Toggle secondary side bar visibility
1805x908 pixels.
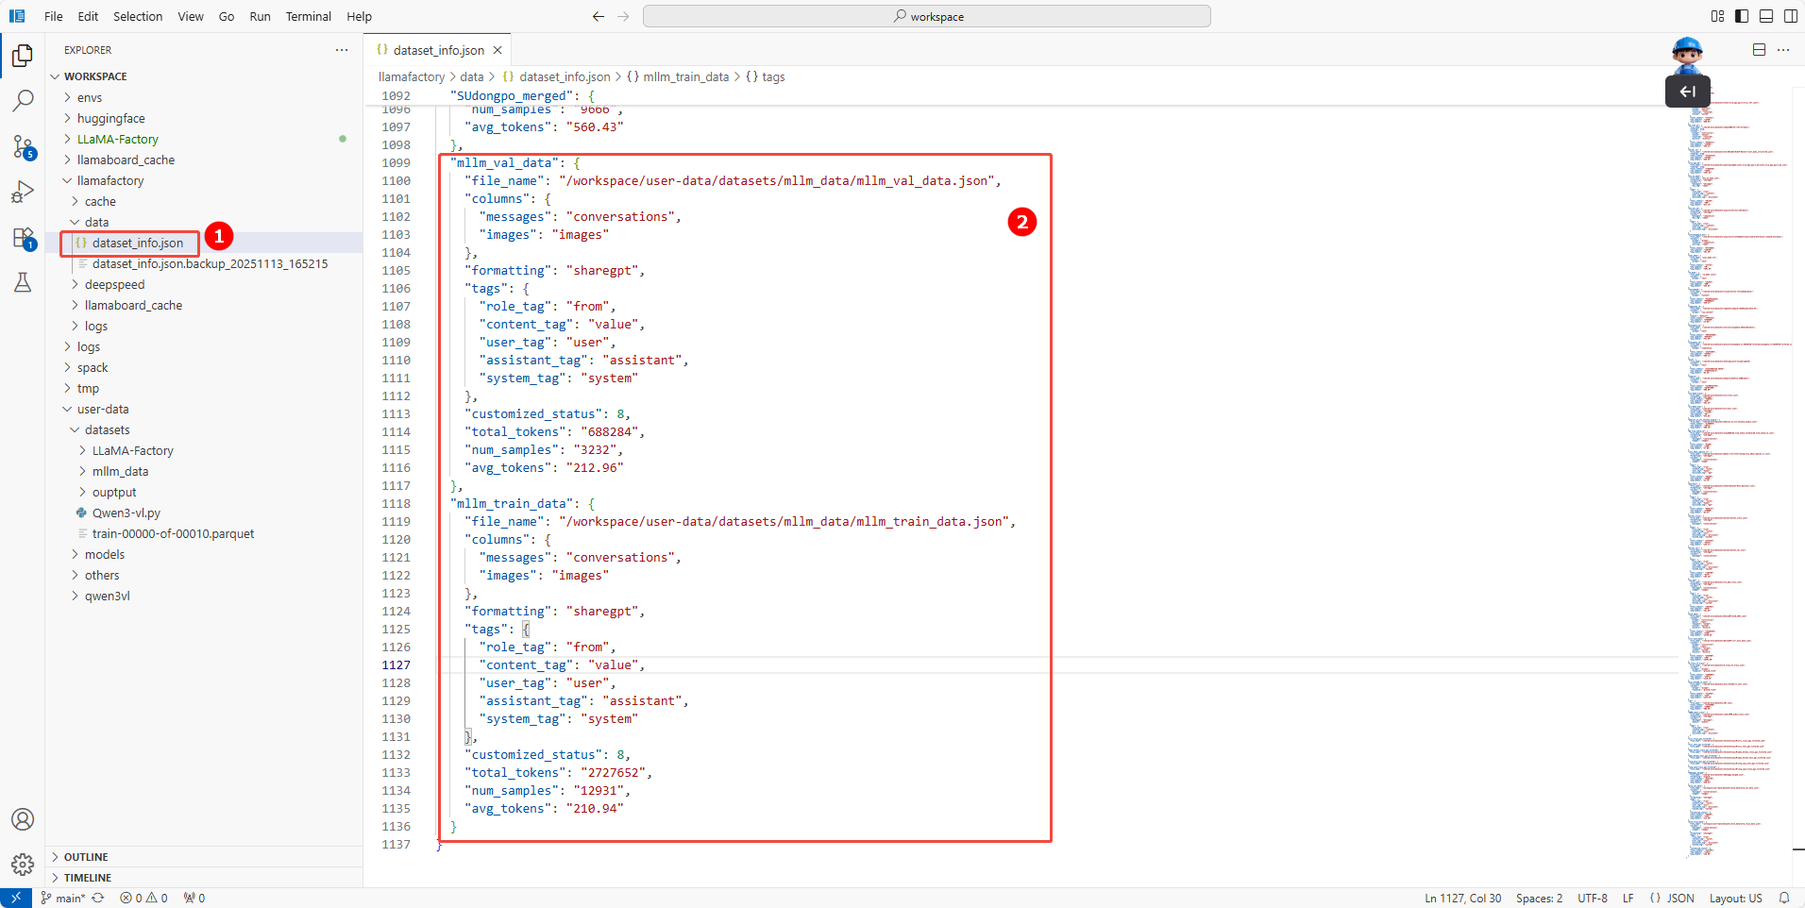click(x=1791, y=16)
